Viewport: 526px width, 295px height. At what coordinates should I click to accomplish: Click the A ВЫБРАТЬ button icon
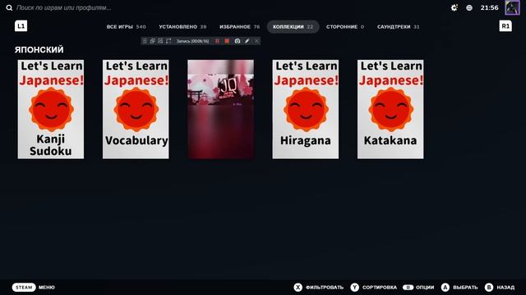click(445, 287)
